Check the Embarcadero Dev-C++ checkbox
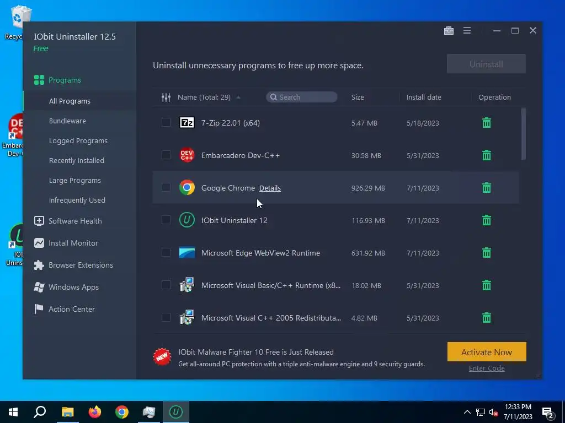The width and height of the screenshot is (565, 423). (x=166, y=155)
